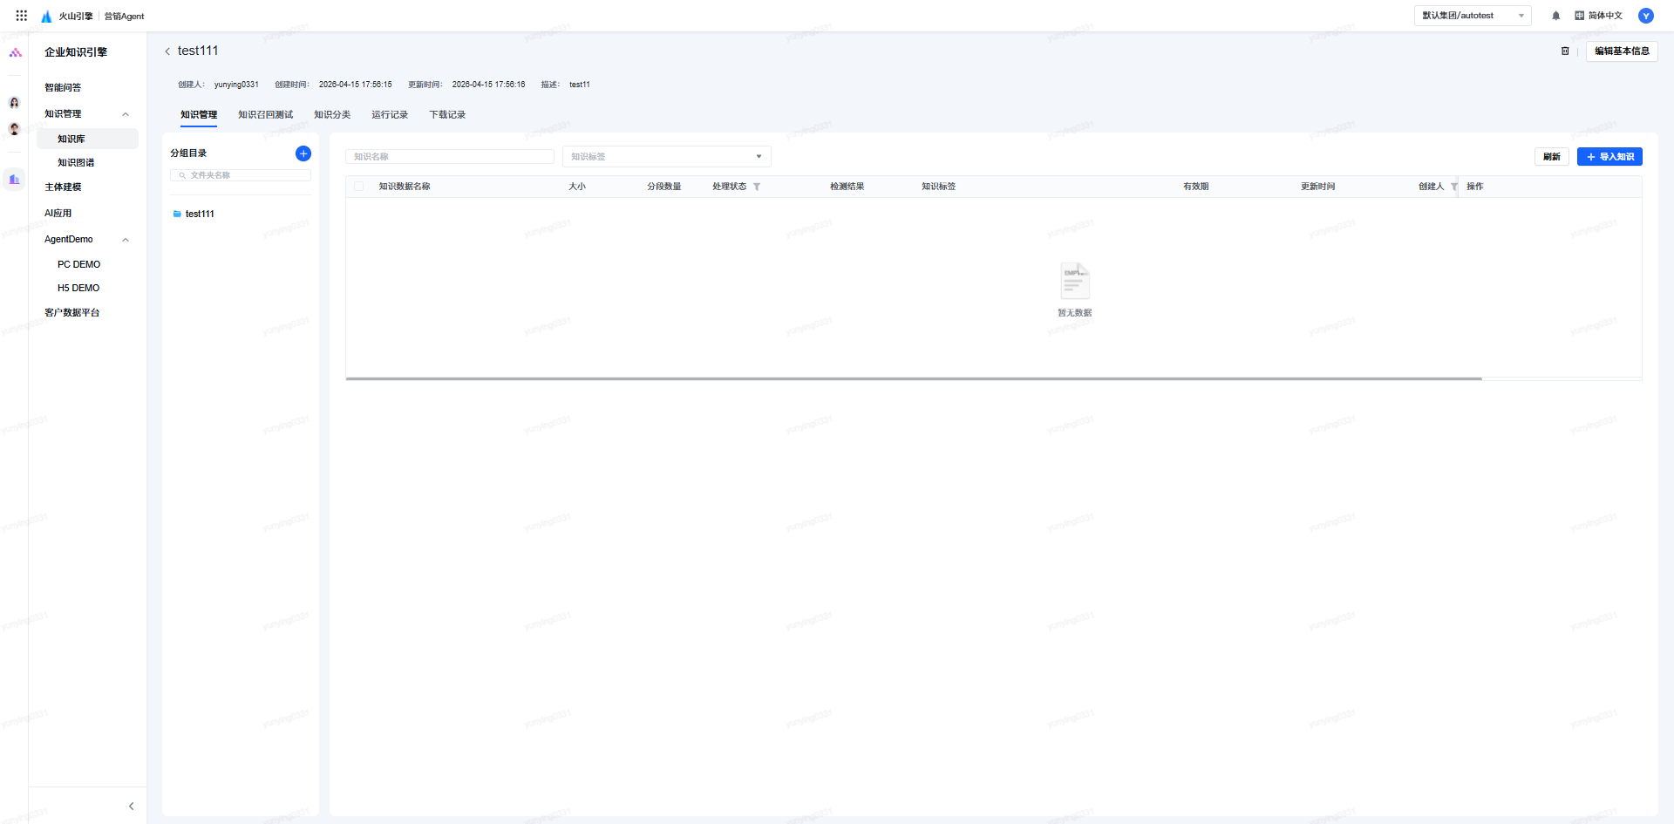Viewport: 1674px width, 824px height.
Task: Open the Y user avatar menu
Action: [x=1646, y=16]
